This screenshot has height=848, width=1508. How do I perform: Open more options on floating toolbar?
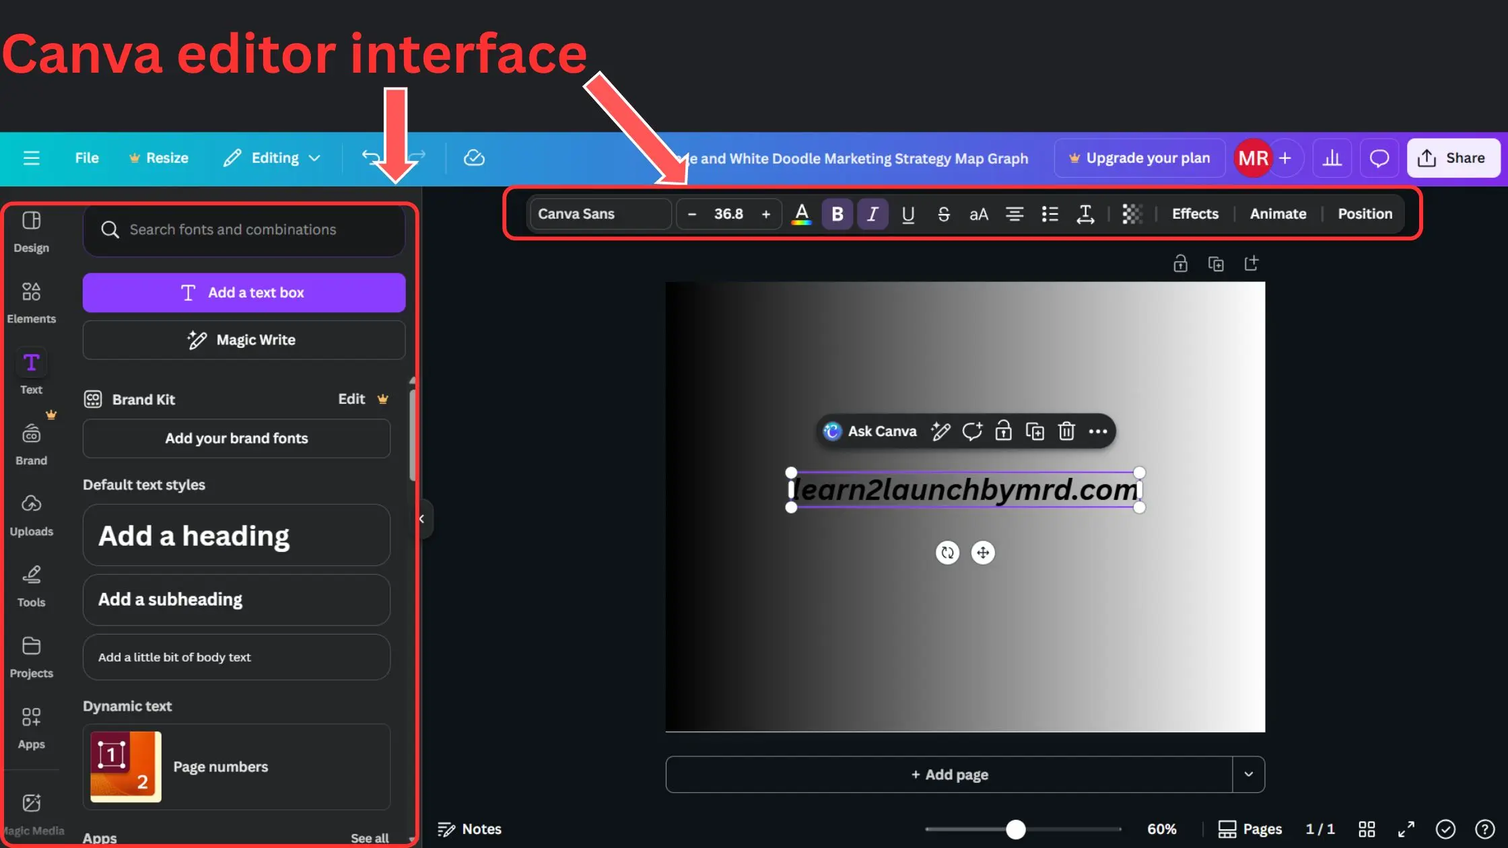click(x=1098, y=431)
